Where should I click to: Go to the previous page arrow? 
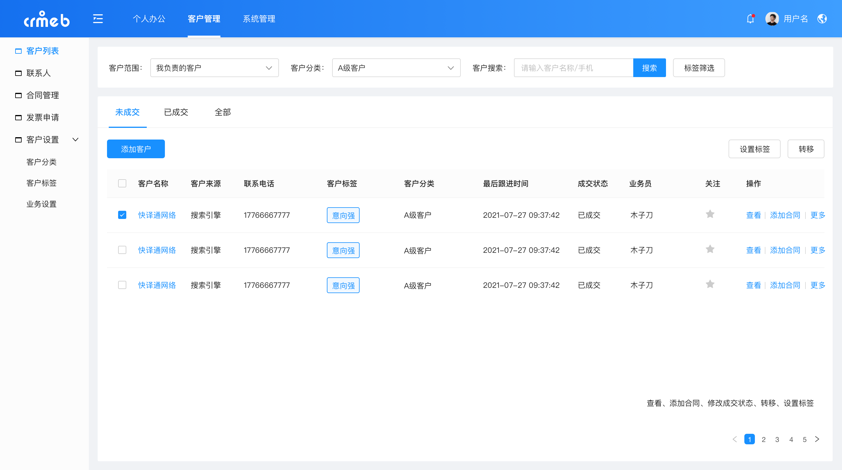[x=735, y=439]
